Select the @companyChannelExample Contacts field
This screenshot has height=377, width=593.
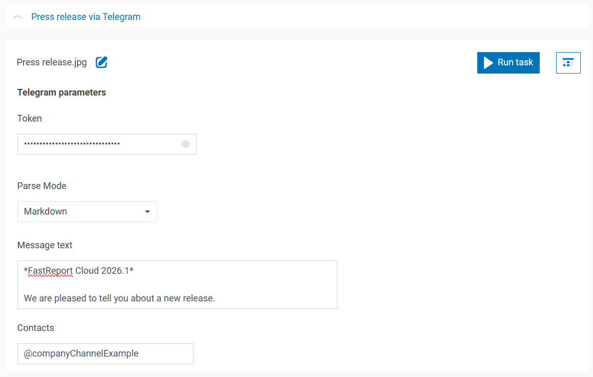point(105,354)
